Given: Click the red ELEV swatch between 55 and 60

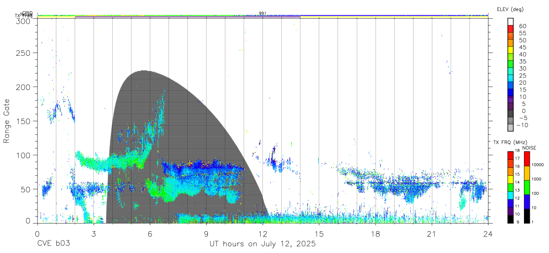Looking at the screenshot, I should [511, 28].
